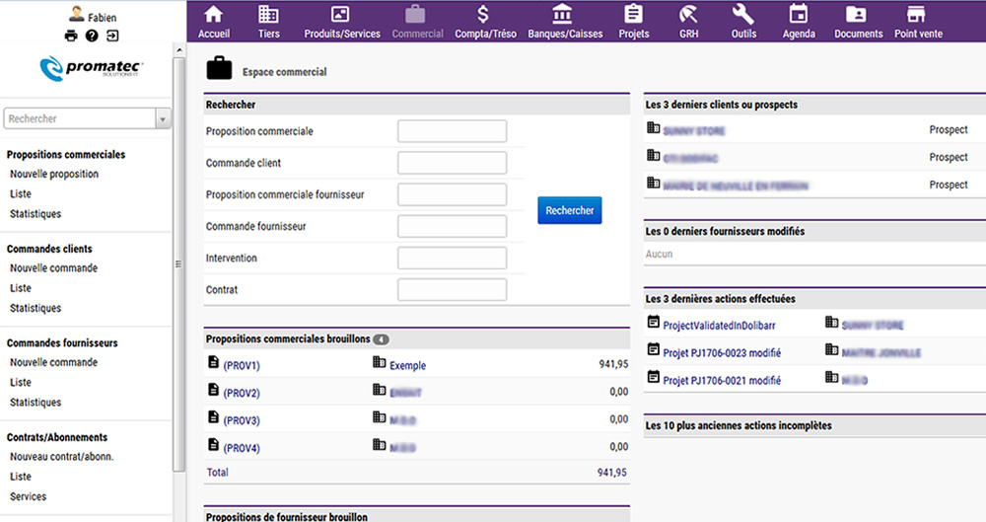Image resolution: width=986 pixels, height=522 pixels.
Task: Open the Accueil home icon
Action: point(214,14)
